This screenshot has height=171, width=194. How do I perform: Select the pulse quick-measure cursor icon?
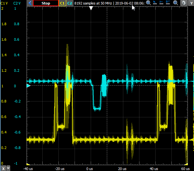click(x=168, y=3)
